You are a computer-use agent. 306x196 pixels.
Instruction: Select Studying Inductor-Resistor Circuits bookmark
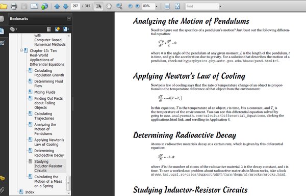pos(48,166)
